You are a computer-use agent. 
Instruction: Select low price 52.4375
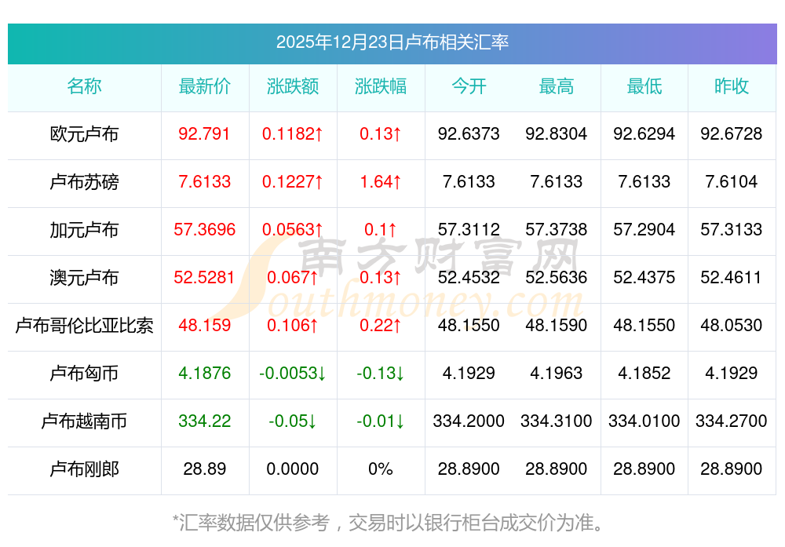pos(644,277)
